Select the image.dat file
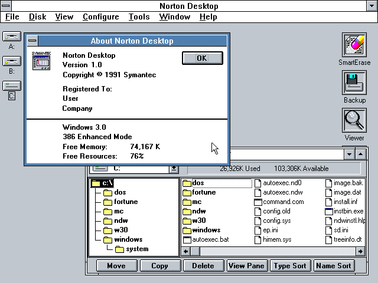The width and height of the screenshot is (378, 283). [343, 193]
